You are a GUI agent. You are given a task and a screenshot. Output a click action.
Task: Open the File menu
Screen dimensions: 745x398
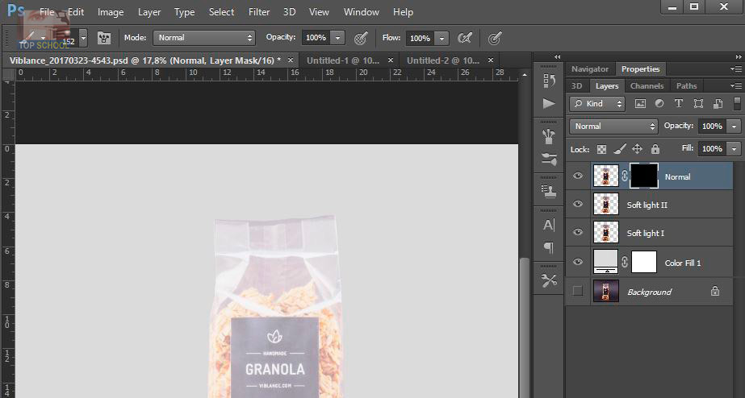point(47,12)
